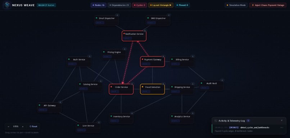This screenshot has height=138, width=290.
Task: Zoom out with the minus icon
Action: [x=9, y=127]
